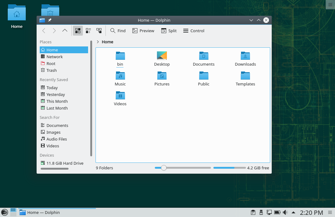Screen dimensions: 335x217
Task: Show files saved Last Month
Action: tap(64, 108)
